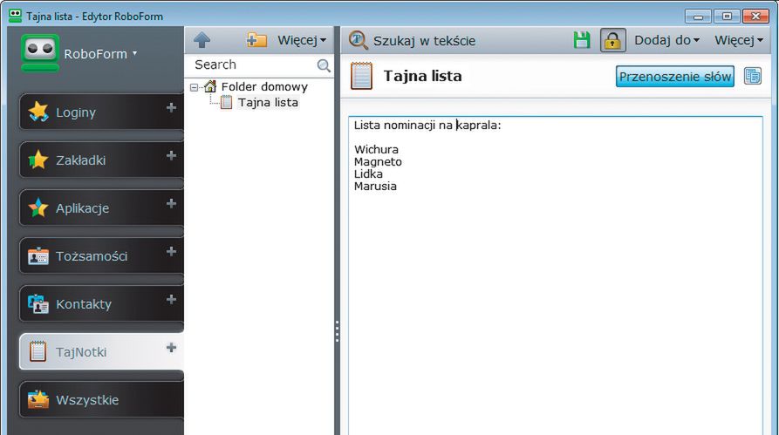The image size is (779, 435).
Task: Add new identity with Tożsamości plus
Action: click(x=171, y=251)
